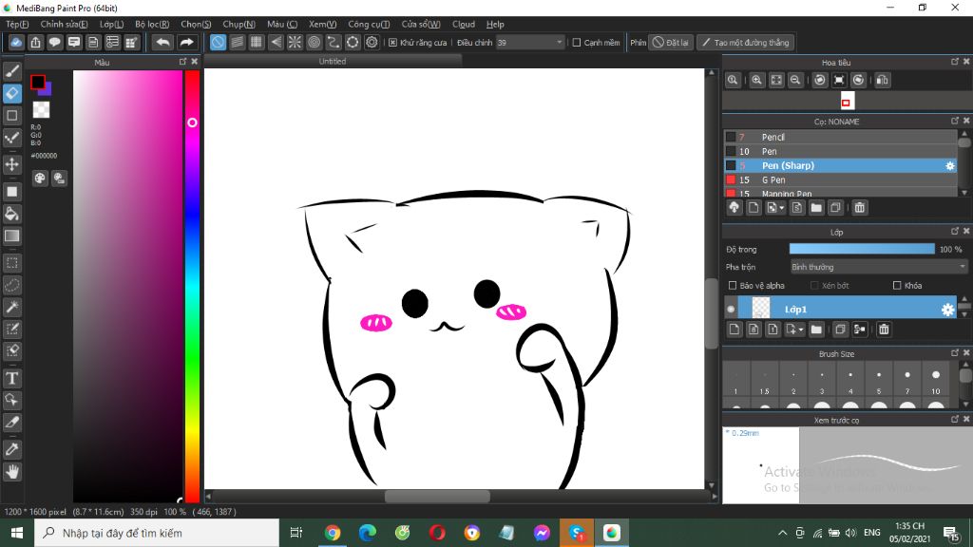Enable parallel lines snap guide
Viewport: 973px width, 547px height.
pos(237,42)
